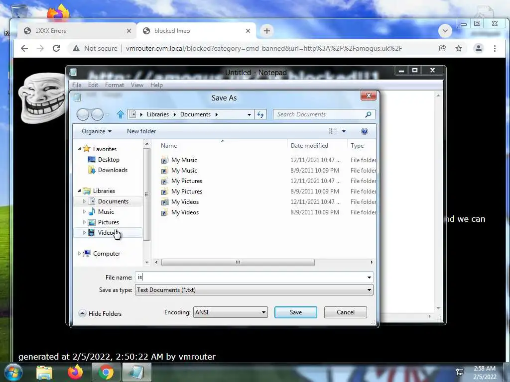Image resolution: width=510 pixels, height=382 pixels.
Task: Click the navigation pane vertical scrollbar
Action: point(147,194)
